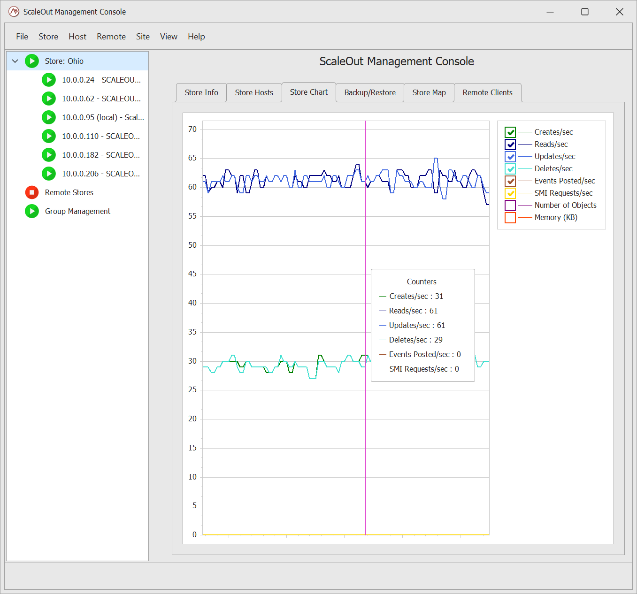Switch to the Store Info tab

click(x=201, y=92)
